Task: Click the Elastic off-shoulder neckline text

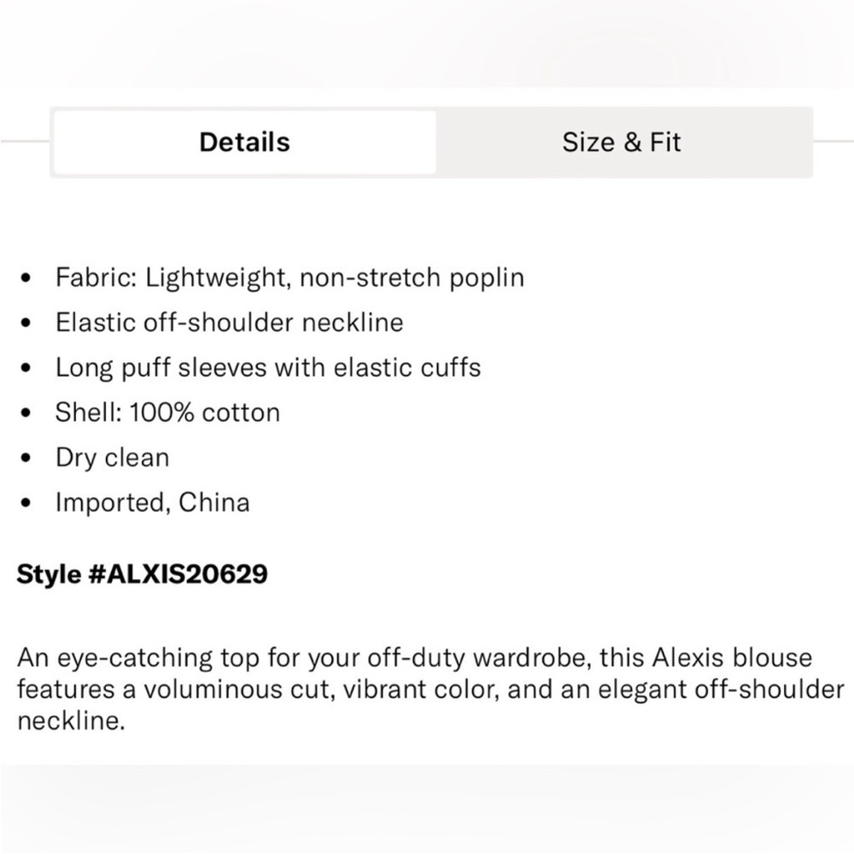Action: [x=229, y=323]
